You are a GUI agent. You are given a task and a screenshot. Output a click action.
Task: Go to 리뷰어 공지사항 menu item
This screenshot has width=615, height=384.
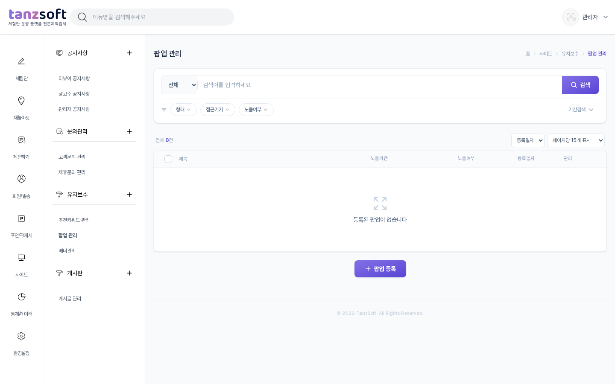point(74,79)
